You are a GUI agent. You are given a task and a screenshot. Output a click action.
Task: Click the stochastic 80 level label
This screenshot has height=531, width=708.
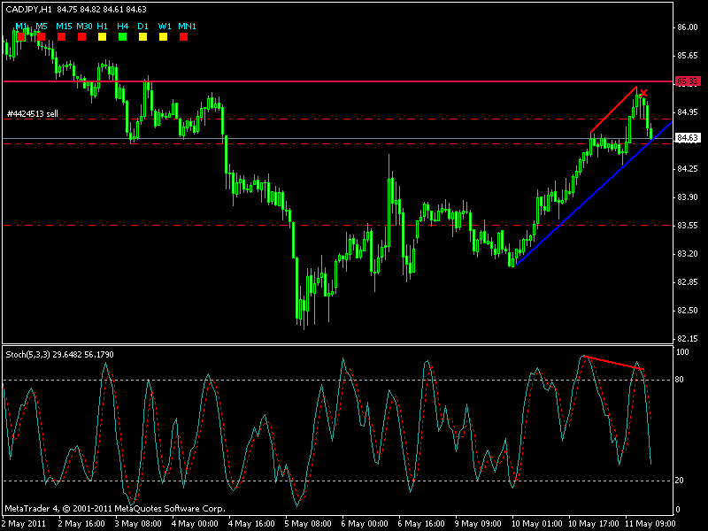point(679,380)
